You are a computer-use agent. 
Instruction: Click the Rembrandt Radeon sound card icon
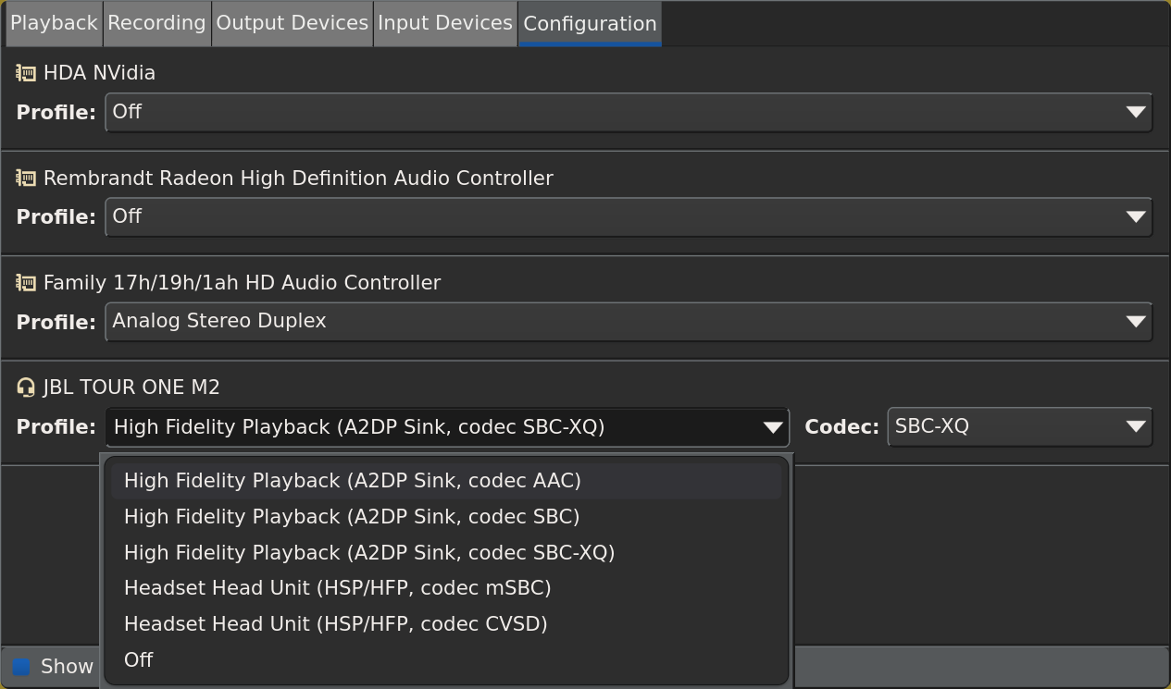26,178
